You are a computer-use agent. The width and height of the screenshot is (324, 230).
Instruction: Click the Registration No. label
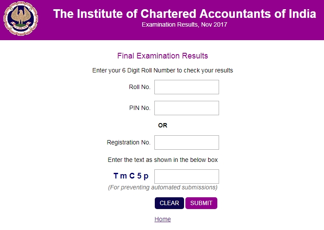tap(129, 142)
